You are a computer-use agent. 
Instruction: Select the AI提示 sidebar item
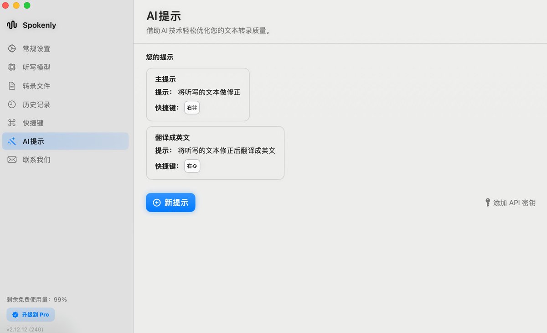(65, 141)
